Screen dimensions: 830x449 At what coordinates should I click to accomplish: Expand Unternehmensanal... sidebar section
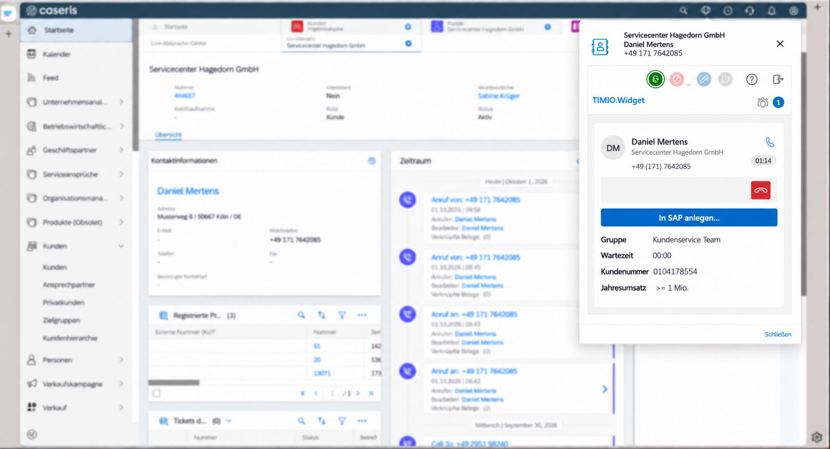click(121, 102)
